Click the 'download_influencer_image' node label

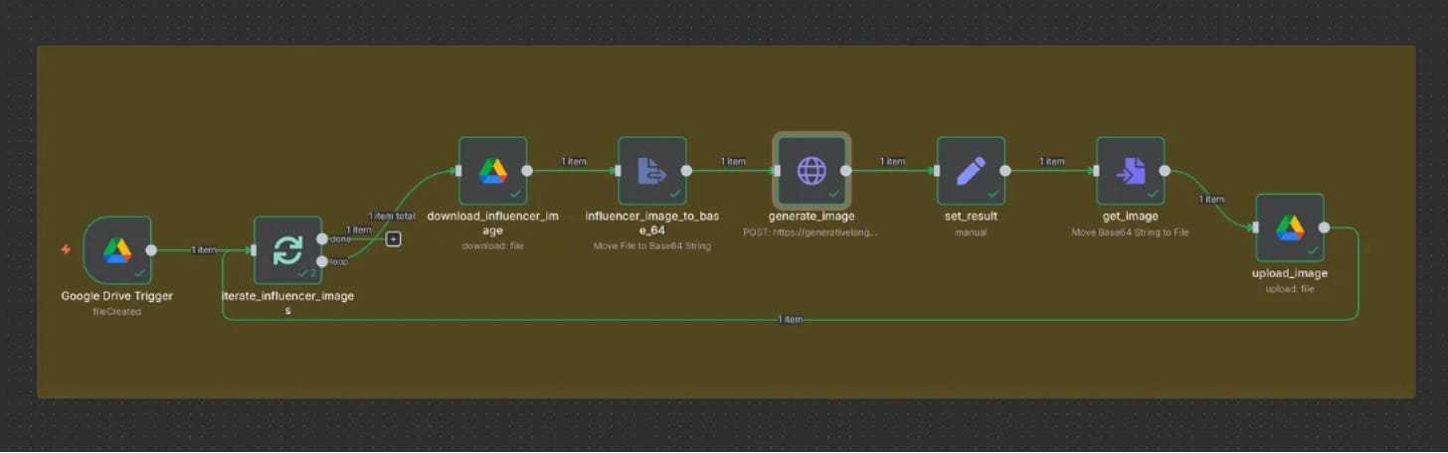(492, 224)
